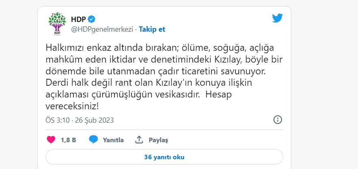The width and height of the screenshot is (358, 169).
Task: Click the HDP profile logo avatar
Action: pos(57,24)
